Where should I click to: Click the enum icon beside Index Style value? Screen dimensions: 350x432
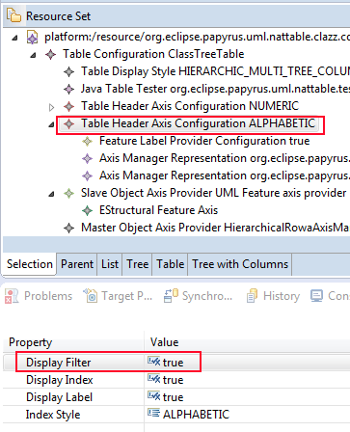pyautogui.click(x=153, y=413)
